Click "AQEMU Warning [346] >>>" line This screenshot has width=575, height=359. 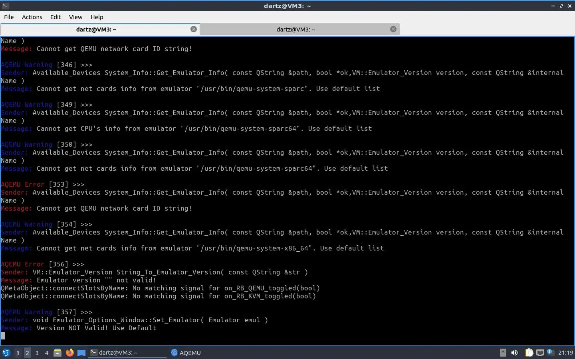pos(47,65)
